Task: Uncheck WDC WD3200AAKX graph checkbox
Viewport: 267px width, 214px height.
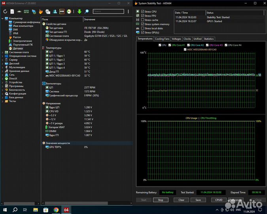Action: (185, 50)
